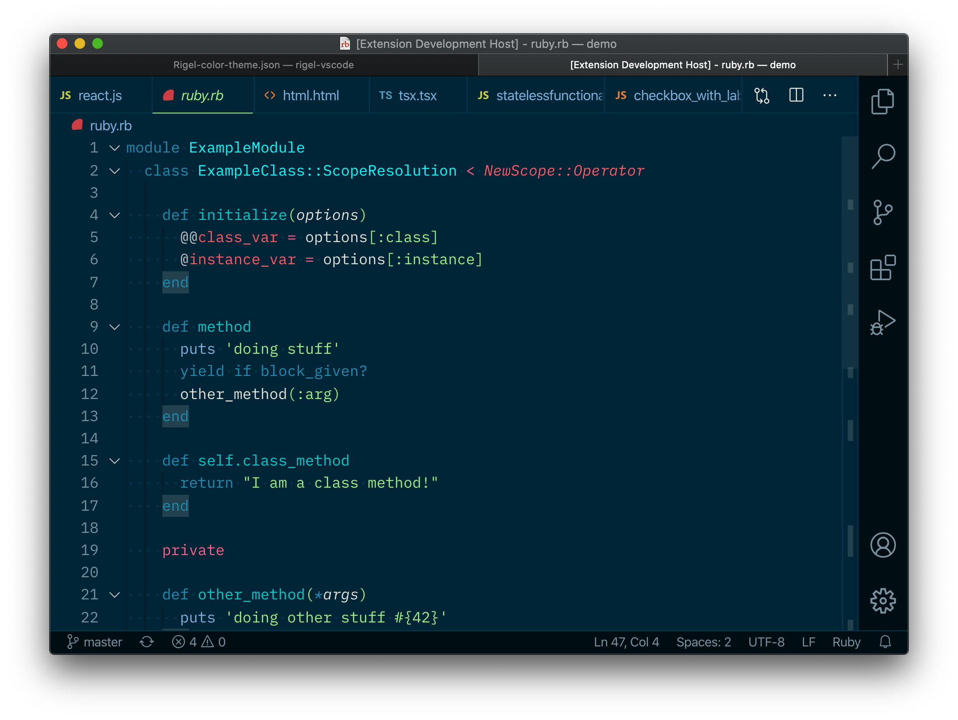958x720 pixels.
Task: Open the Extensions view icon
Action: (882, 267)
